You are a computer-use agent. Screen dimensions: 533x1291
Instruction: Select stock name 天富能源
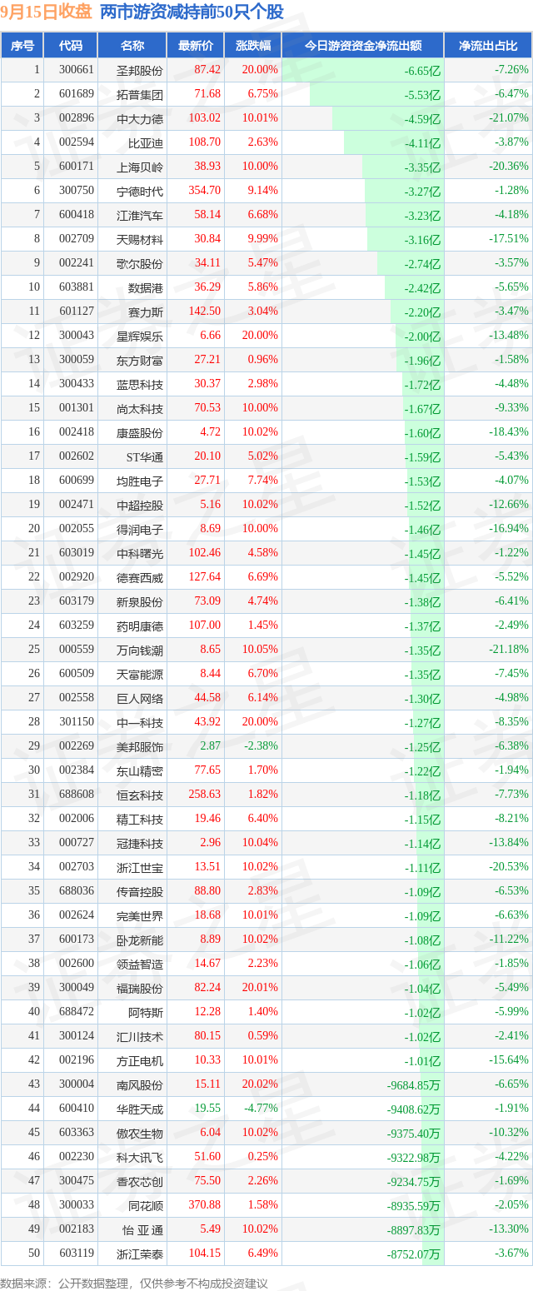[x=140, y=674]
